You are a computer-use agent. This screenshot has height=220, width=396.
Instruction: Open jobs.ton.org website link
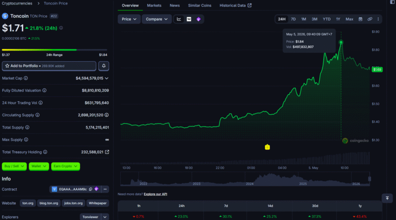73,203
